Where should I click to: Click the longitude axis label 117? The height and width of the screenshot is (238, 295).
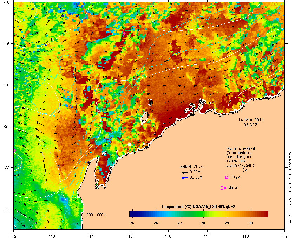click(207, 236)
